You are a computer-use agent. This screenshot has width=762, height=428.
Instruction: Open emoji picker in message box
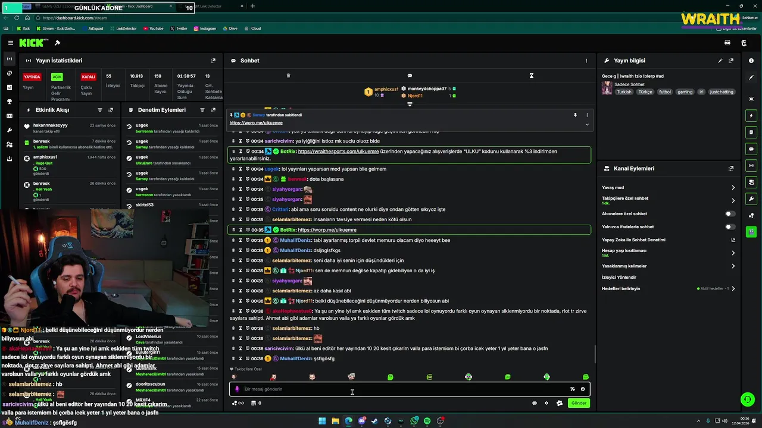click(x=583, y=389)
